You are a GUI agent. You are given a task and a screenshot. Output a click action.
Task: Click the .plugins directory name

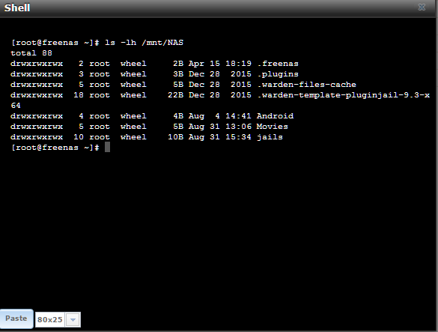tap(278, 74)
